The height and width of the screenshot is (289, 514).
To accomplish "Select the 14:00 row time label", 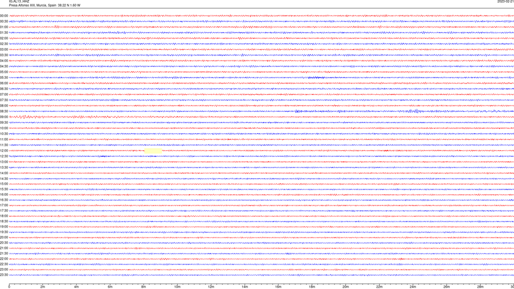I will [4, 173].
